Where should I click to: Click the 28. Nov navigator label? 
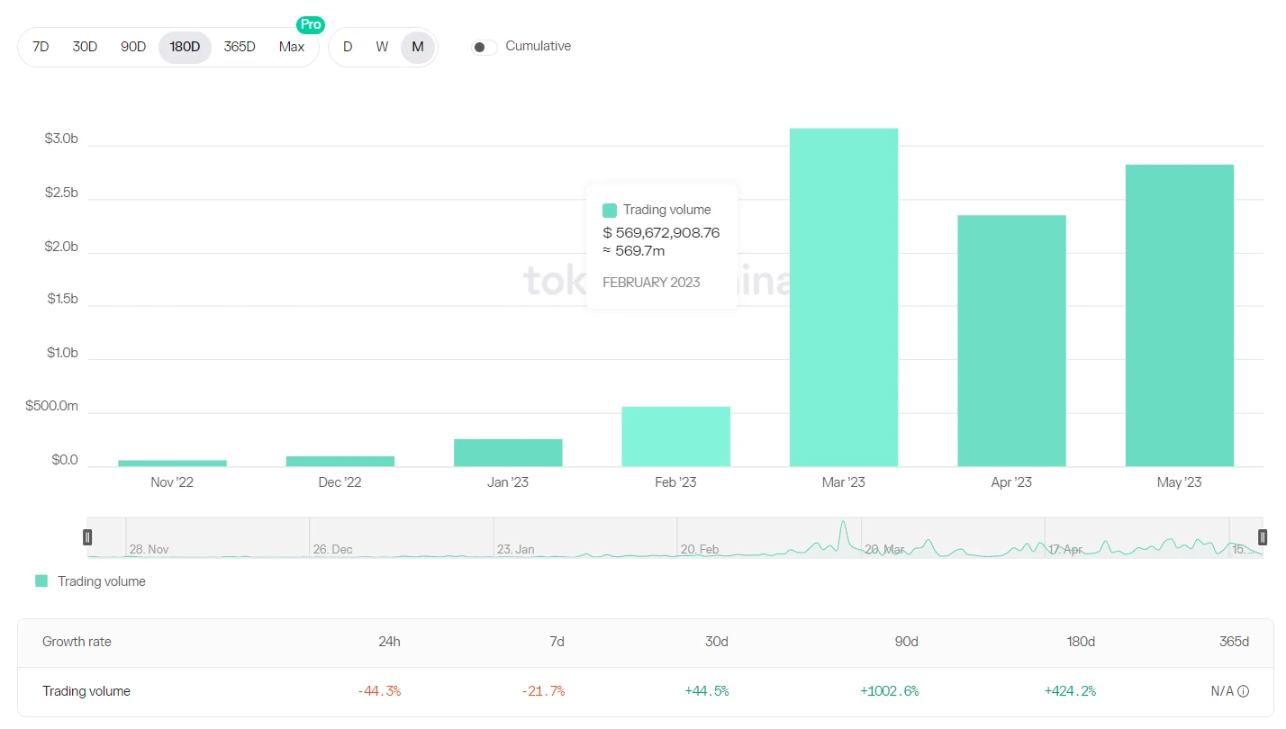[x=149, y=549]
